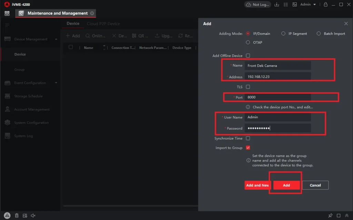Screen dimensions: 353x220
Task: Open the download center icon
Action: (277, 4)
